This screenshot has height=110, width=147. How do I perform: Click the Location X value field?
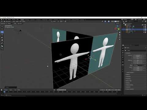click(x=138, y=55)
